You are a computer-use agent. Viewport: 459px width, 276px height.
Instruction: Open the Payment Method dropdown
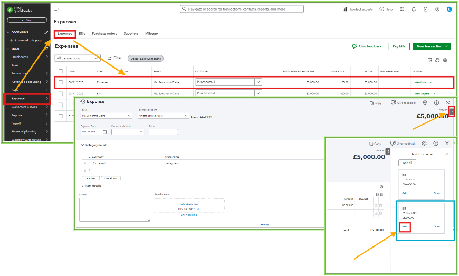[x=141, y=132]
